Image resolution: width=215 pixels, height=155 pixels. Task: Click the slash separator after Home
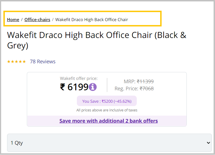[x=22, y=20]
